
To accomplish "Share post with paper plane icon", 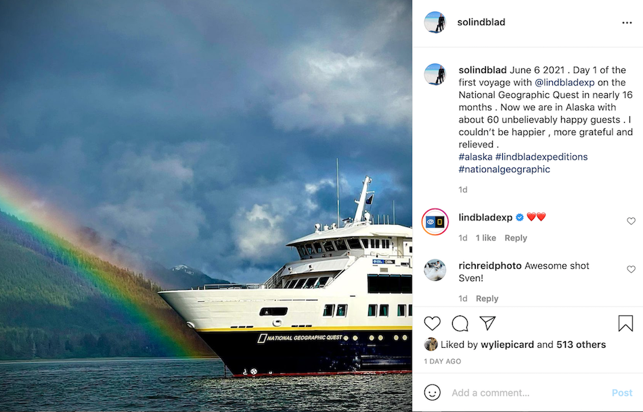I will pos(487,323).
